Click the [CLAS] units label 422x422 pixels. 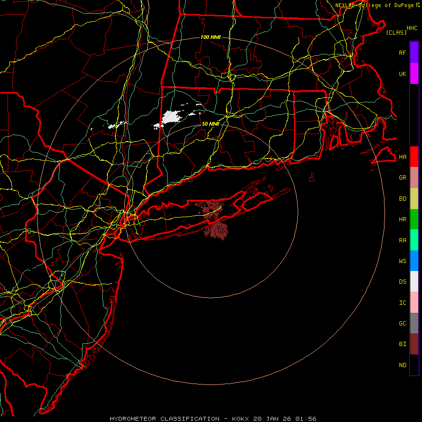tap(396, 32)
